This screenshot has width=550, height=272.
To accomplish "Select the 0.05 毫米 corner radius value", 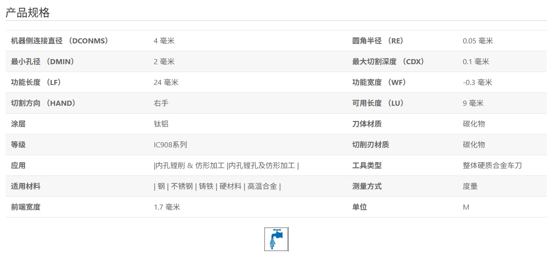I will click(478, 41).
